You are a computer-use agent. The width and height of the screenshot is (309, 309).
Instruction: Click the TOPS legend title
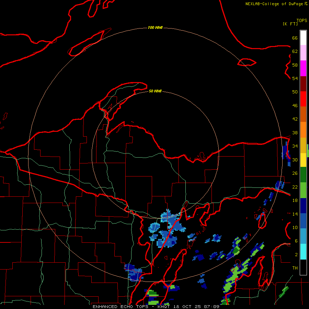pos(302,21)
